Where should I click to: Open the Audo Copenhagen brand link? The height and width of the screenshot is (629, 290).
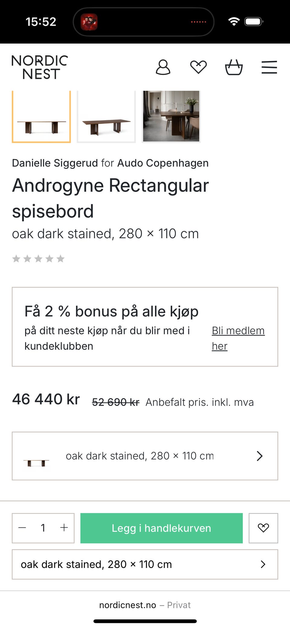163,163
